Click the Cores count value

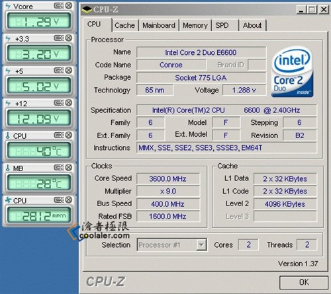click(248, 244)
